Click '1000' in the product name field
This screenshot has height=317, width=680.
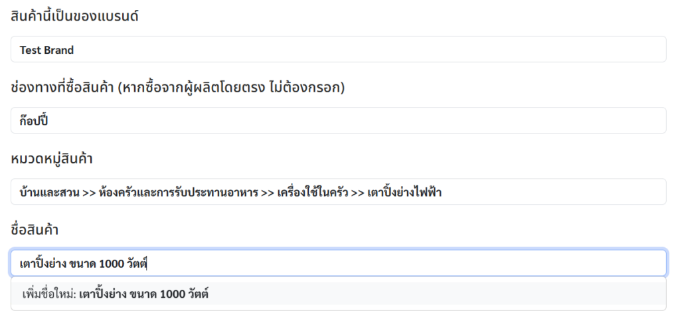(110, 263)
